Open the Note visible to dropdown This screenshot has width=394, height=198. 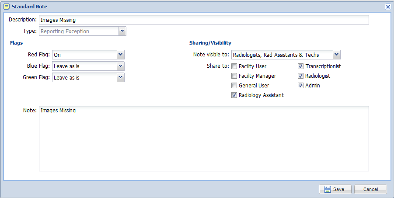[x=336, y=55]
